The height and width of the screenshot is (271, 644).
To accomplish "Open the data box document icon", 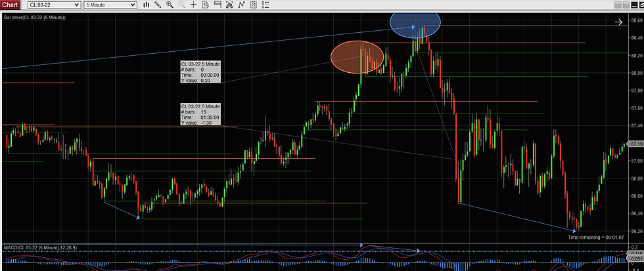I will [205, 5].
